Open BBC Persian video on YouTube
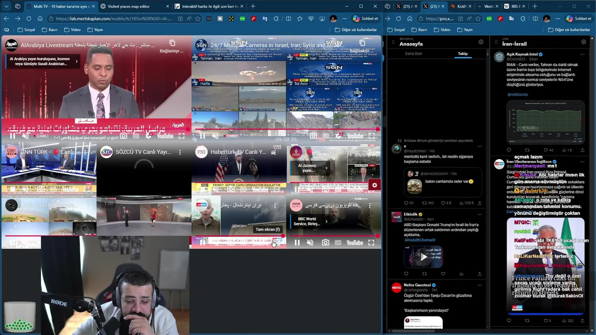Screen dimensions: 596x335 pyautogui.click(x=354, y=242)
